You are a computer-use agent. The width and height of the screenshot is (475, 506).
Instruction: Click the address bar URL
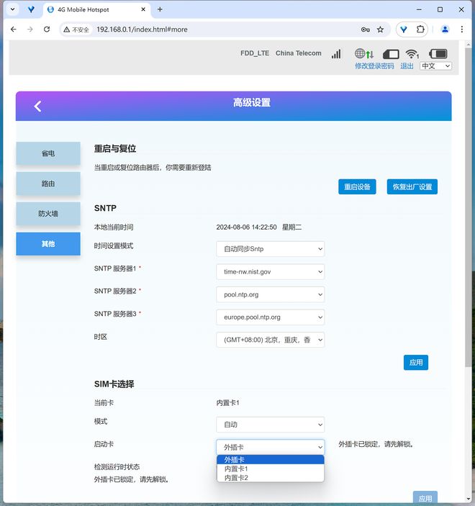pos(142,30)
